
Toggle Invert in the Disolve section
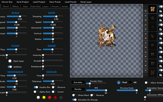pyautogui.click(x=54, y=92)
